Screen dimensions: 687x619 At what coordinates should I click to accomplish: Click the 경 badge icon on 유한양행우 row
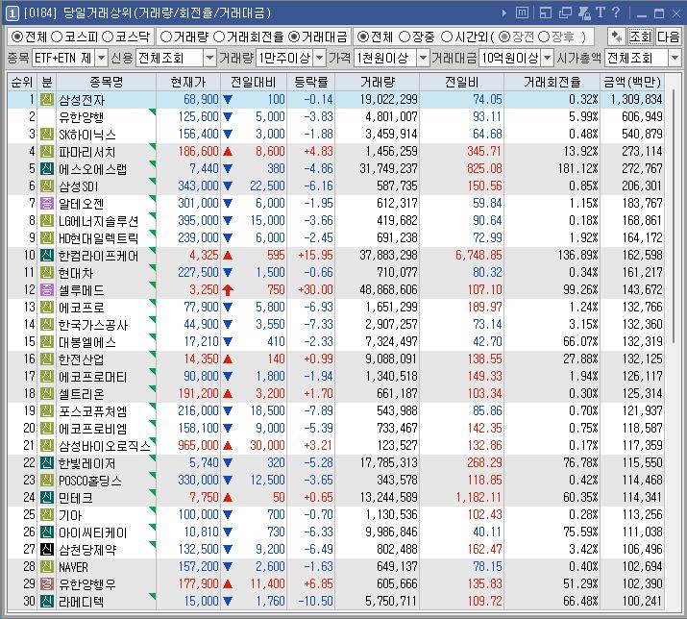tap(47, 584)
